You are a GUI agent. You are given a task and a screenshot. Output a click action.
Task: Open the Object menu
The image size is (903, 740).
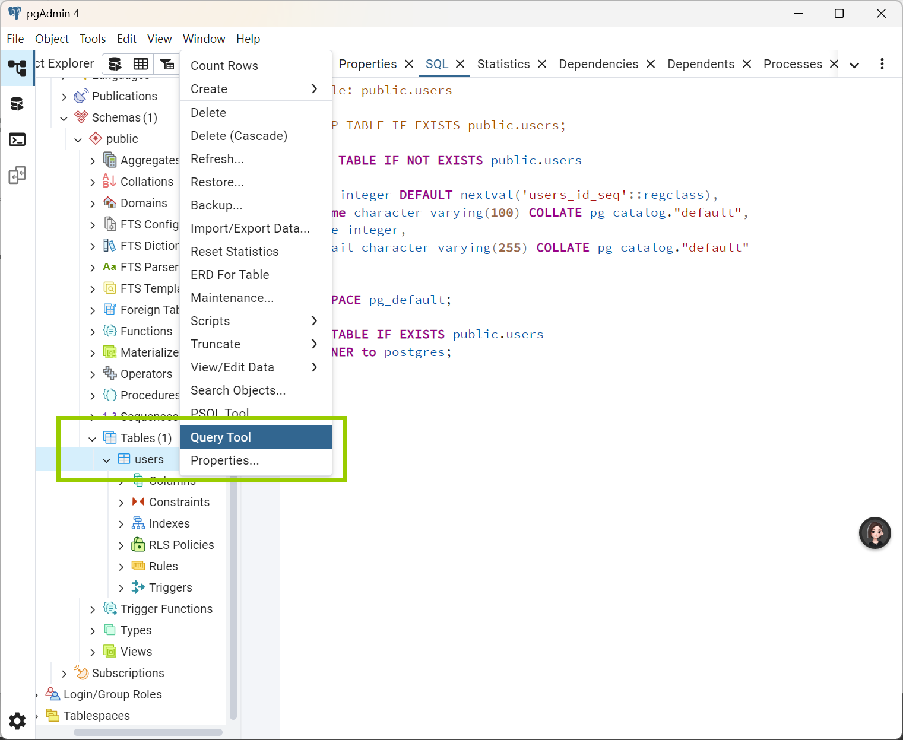pyautogui.click(x=52, y=39)
